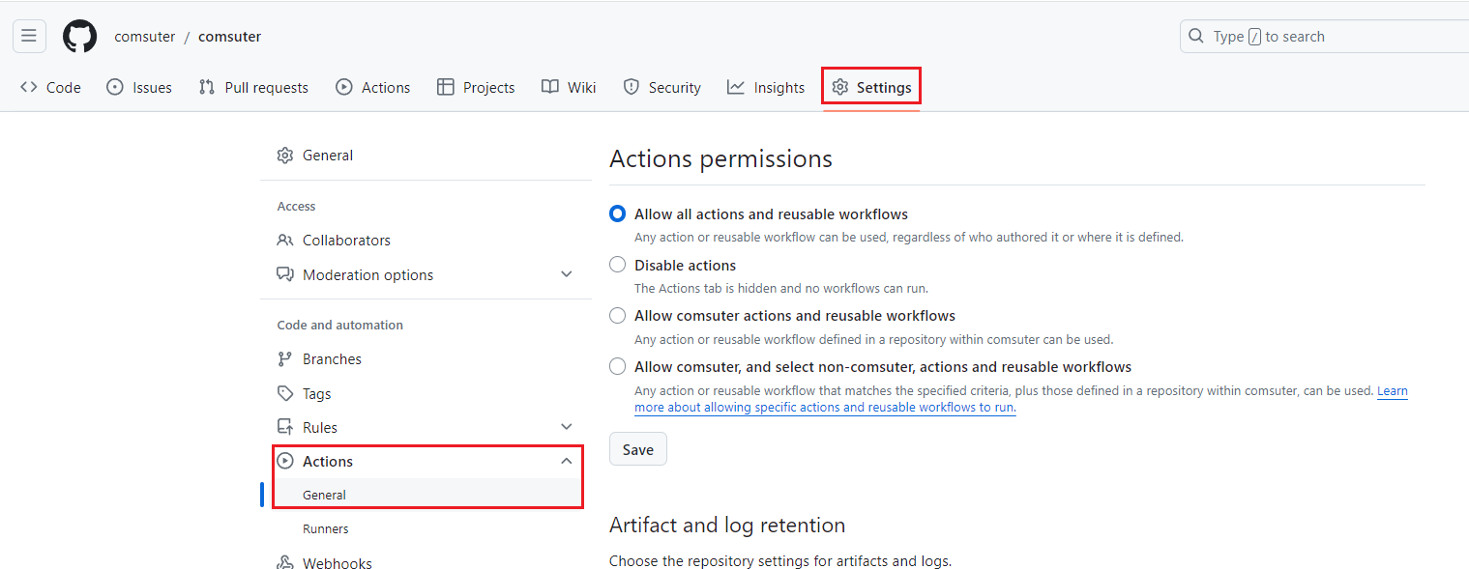Click the Projects table icon
Screen dimensions: 1469x569
click(x=446, y=87)
